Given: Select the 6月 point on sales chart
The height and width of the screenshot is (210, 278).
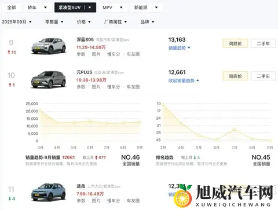Looking at the screenshot, I should point(90,121).
